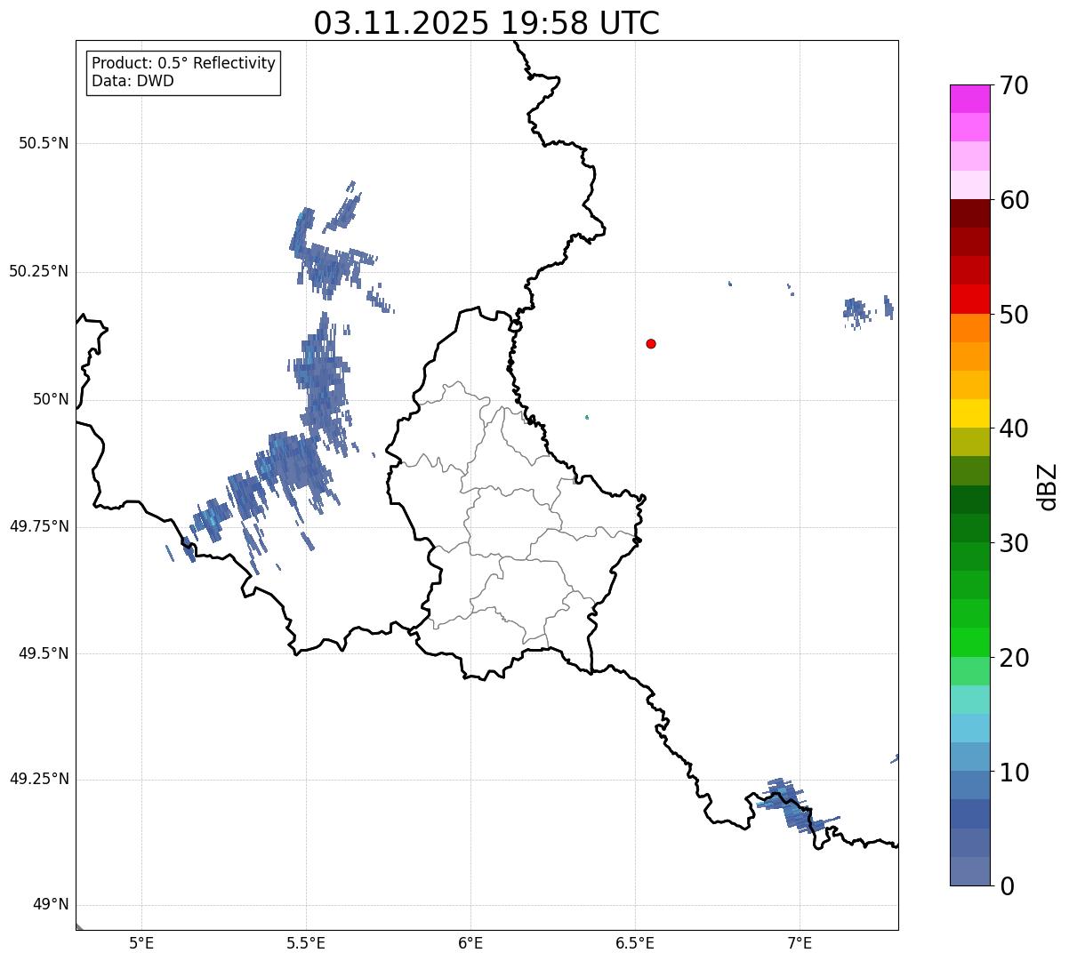
Task: Click the '50°N' latitude label
Action: pyautogui.click(x=51, y=400)
